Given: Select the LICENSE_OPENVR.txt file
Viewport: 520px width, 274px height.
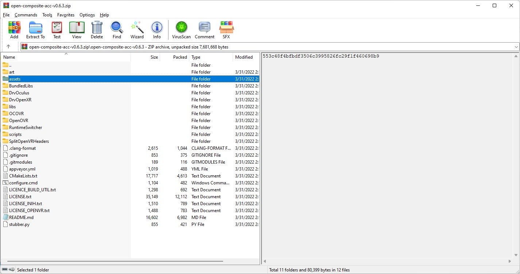Looking at the screenshot, I should [x=130, y=211].
